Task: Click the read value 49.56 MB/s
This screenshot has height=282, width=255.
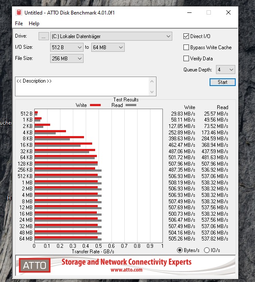Action: pos(216,120)
